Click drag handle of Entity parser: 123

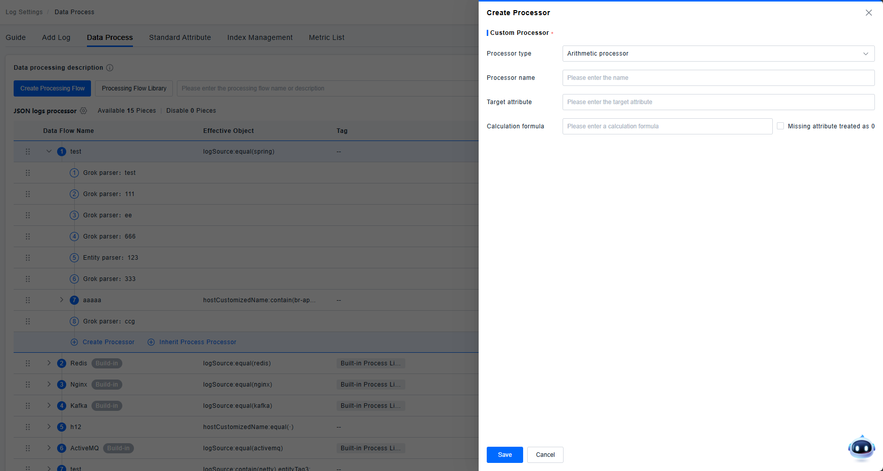coord(28,258)
